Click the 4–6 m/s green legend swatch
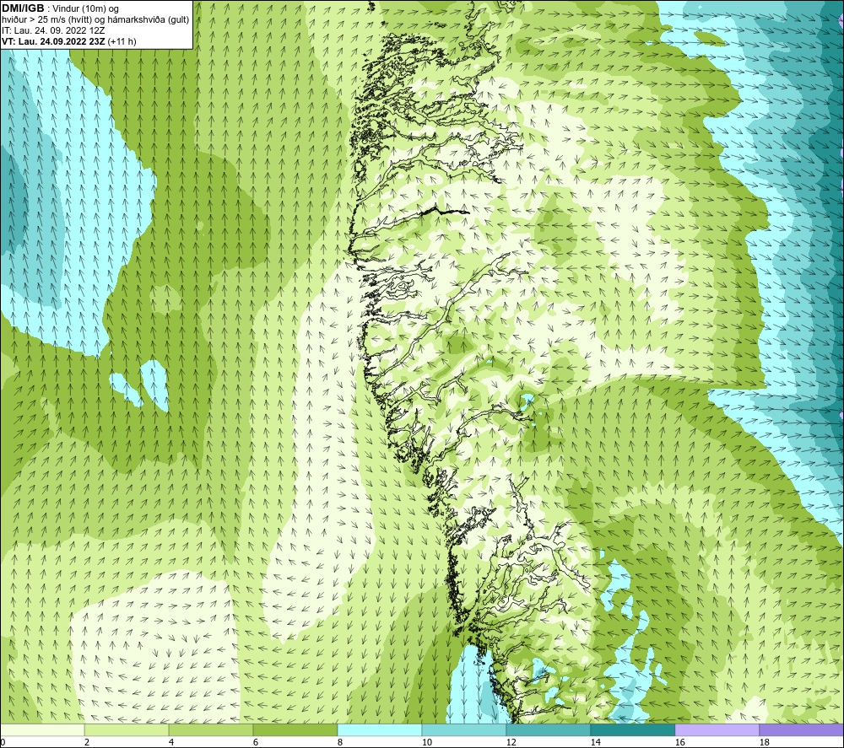 coord(211,730)
